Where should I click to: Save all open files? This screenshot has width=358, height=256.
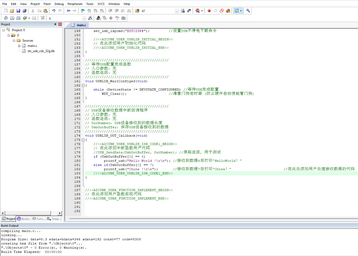point(25,11)
